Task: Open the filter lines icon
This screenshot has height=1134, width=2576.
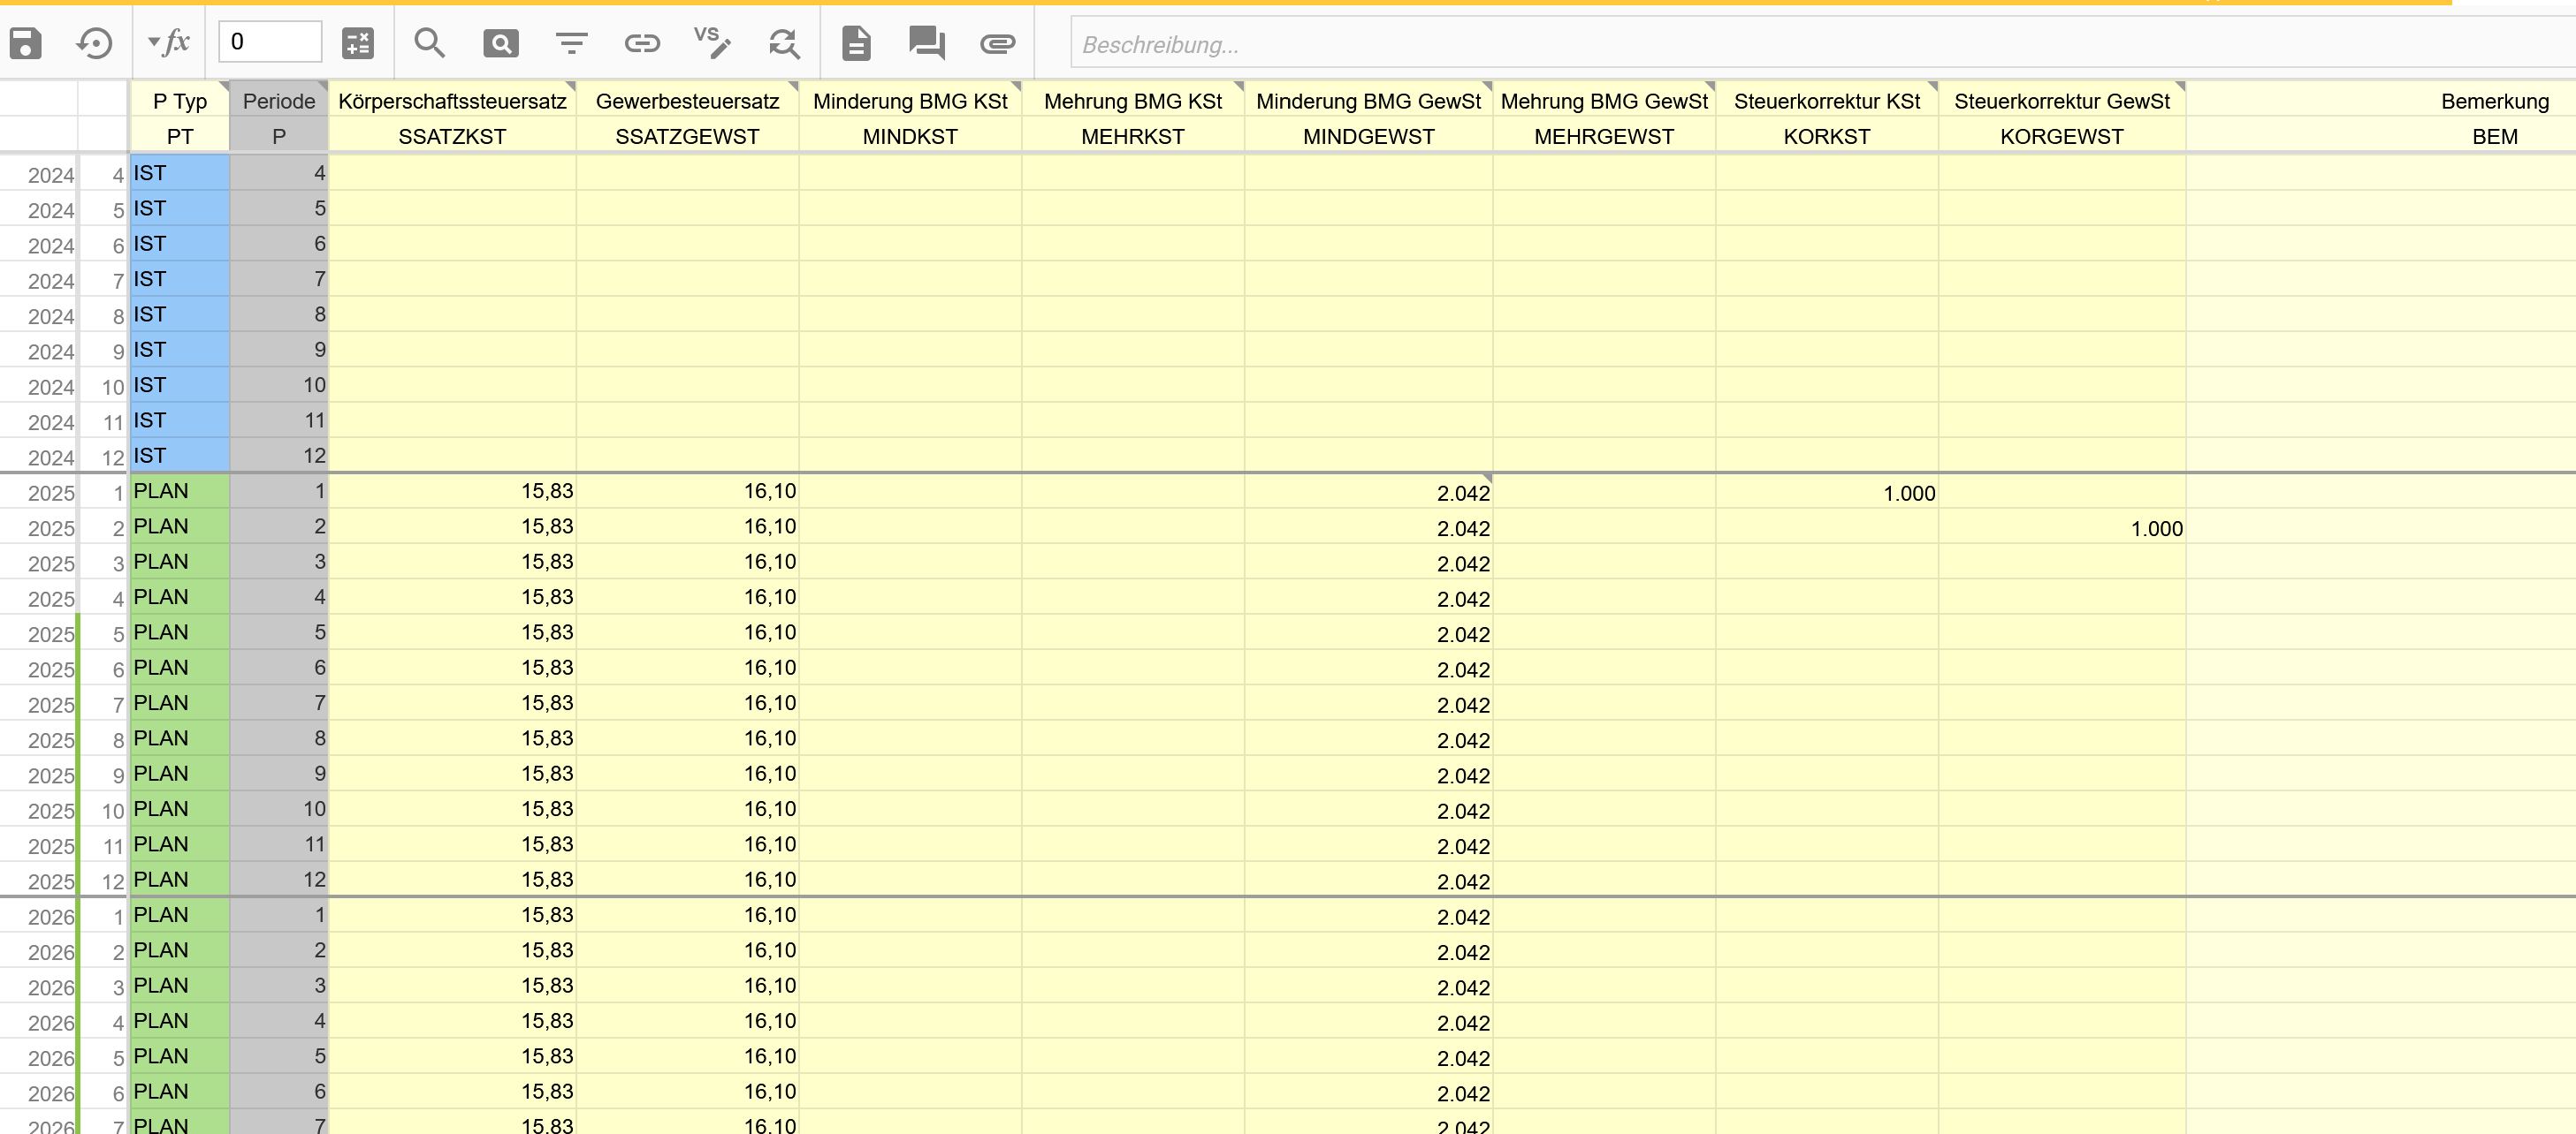Action: pos(571,43)
